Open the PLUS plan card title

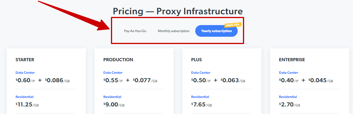(x=196, y=60)
